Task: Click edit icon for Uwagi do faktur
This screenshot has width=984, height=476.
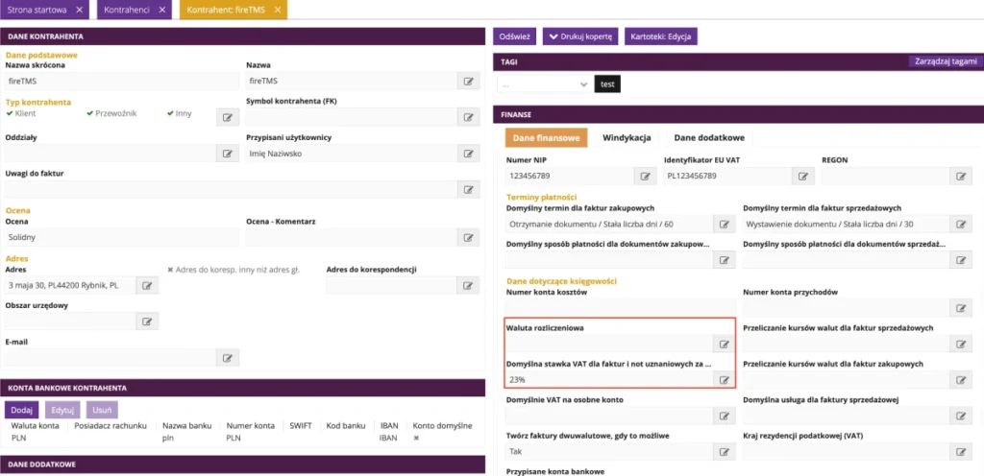Action: [468, 189]
